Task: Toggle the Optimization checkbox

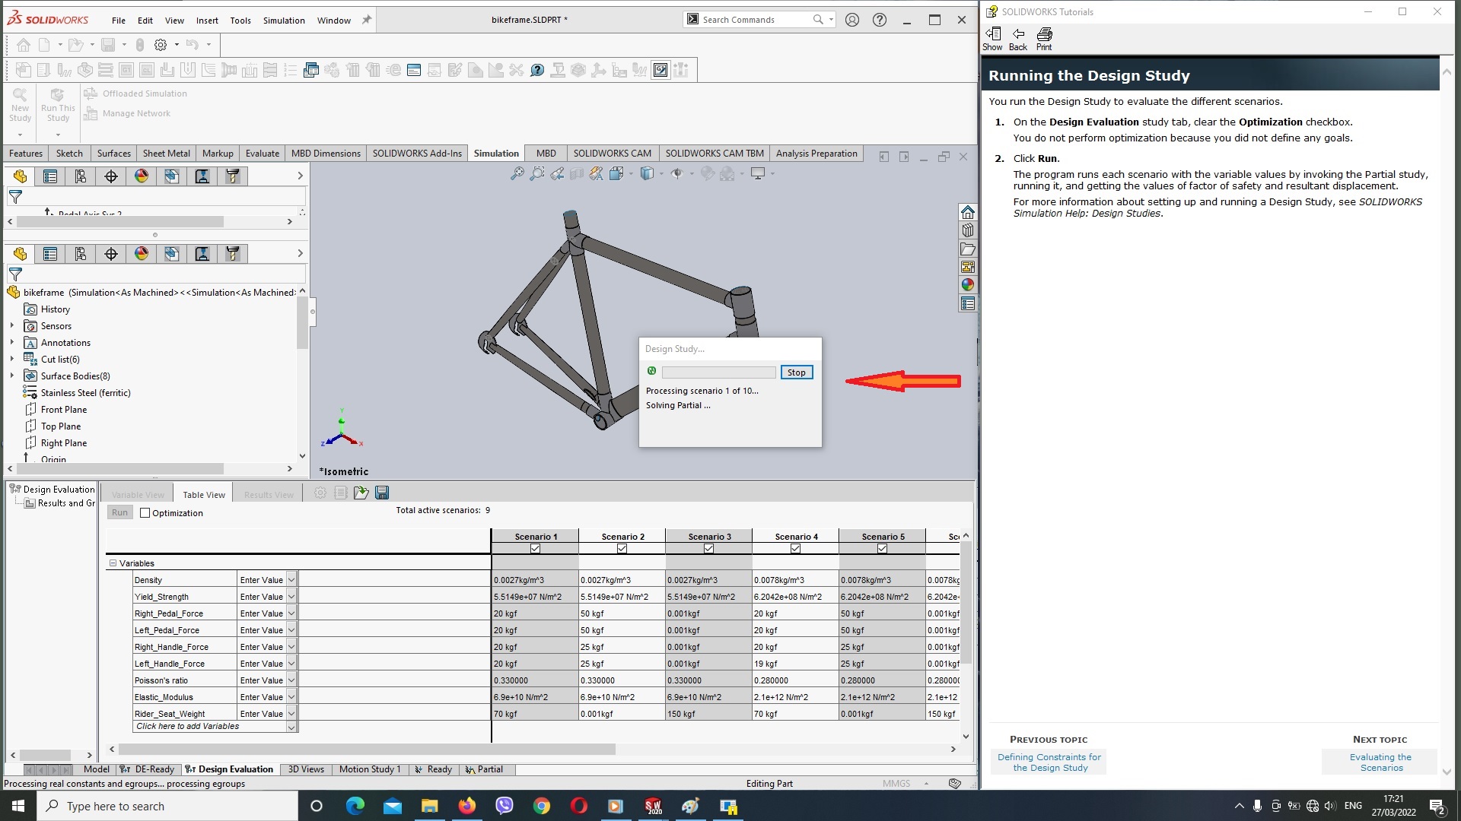Action: [x=145, y=513]
